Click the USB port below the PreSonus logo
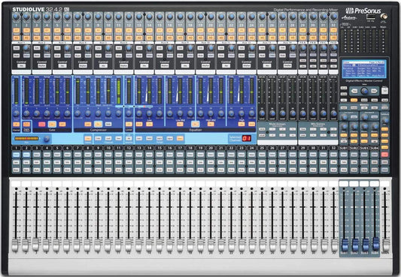Image resolution: width=401 pixels, height=277 pixels. 370,17
